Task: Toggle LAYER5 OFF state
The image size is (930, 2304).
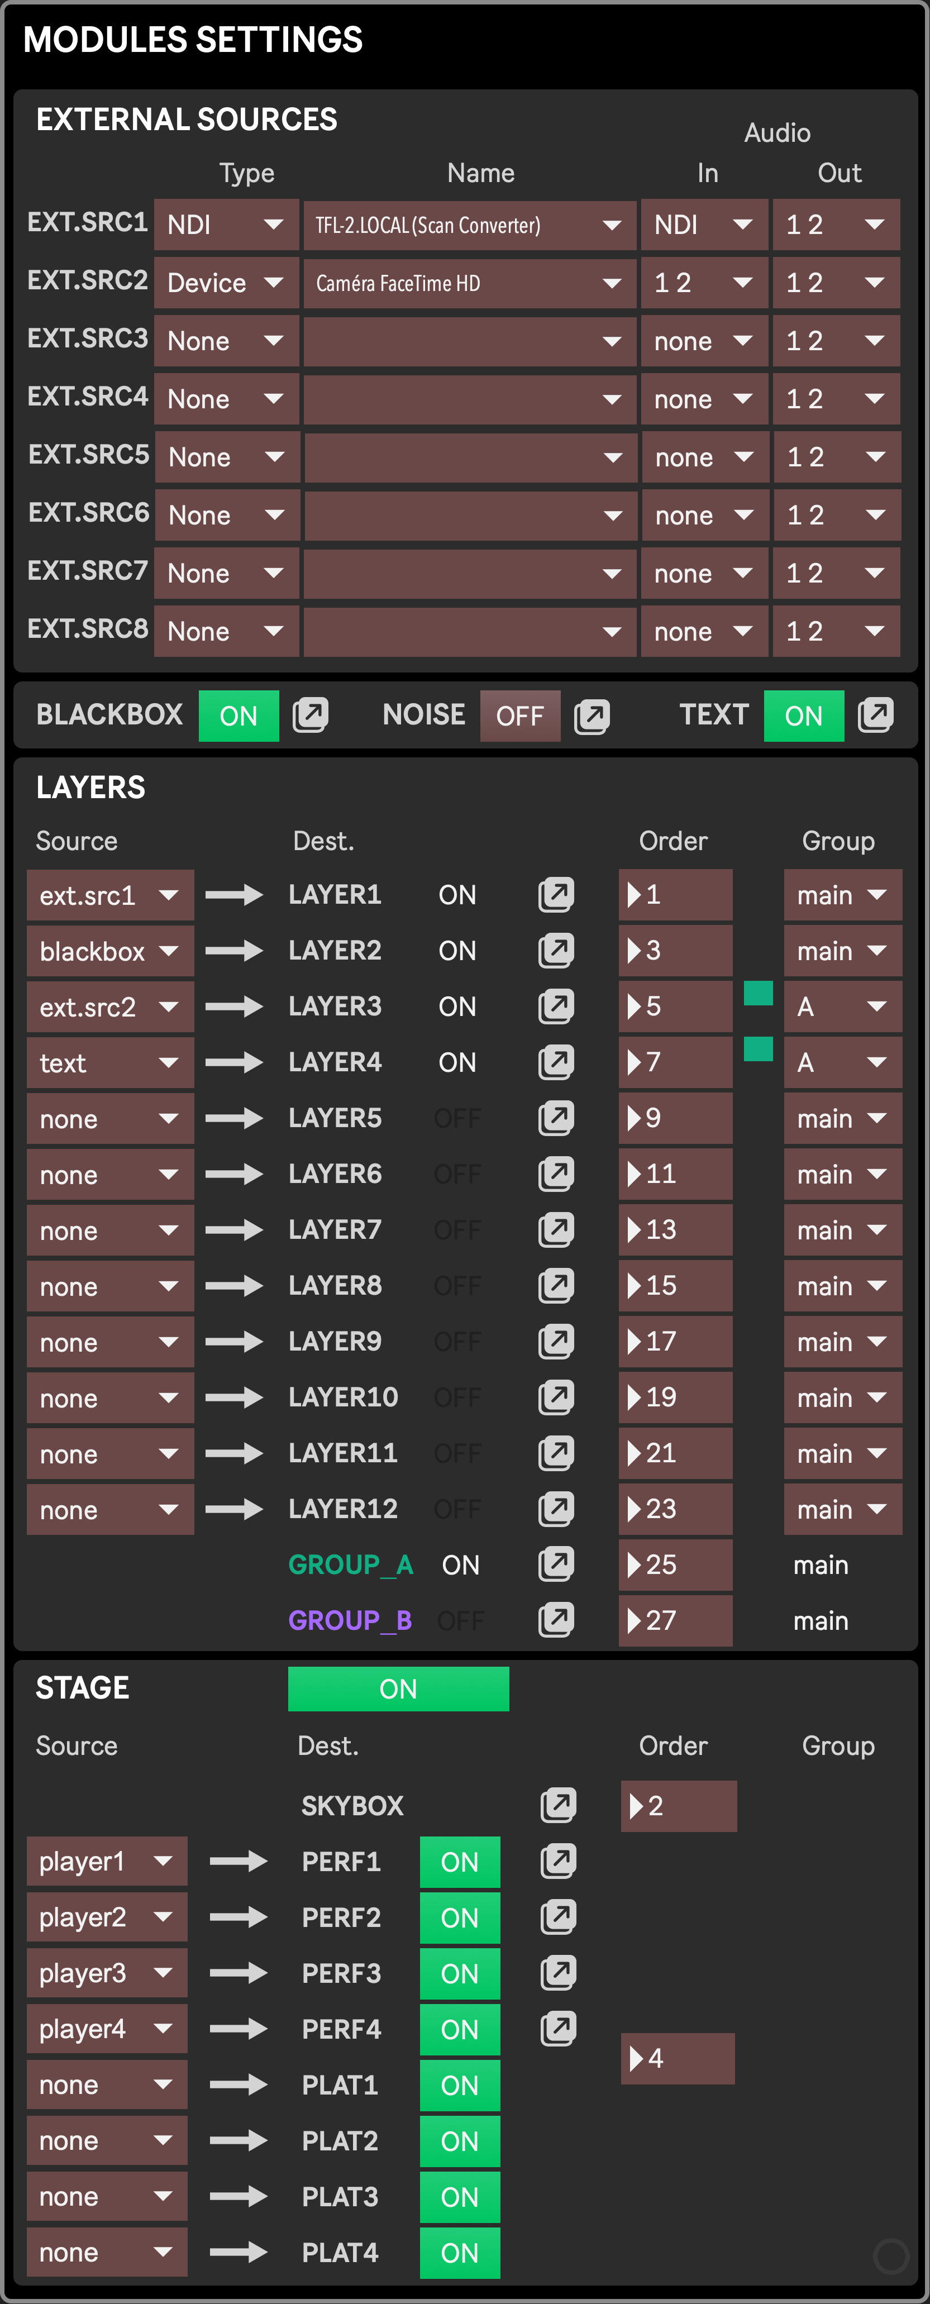Action: [458, 1118]
